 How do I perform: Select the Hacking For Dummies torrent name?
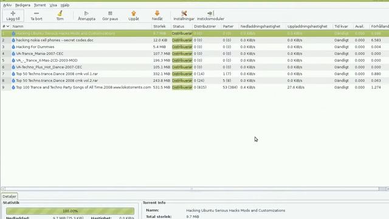(35, 47)
